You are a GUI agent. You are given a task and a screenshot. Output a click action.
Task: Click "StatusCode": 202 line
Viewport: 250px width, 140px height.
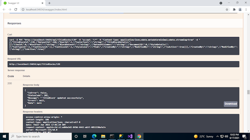pyautogui.click(x=37, y=96)
